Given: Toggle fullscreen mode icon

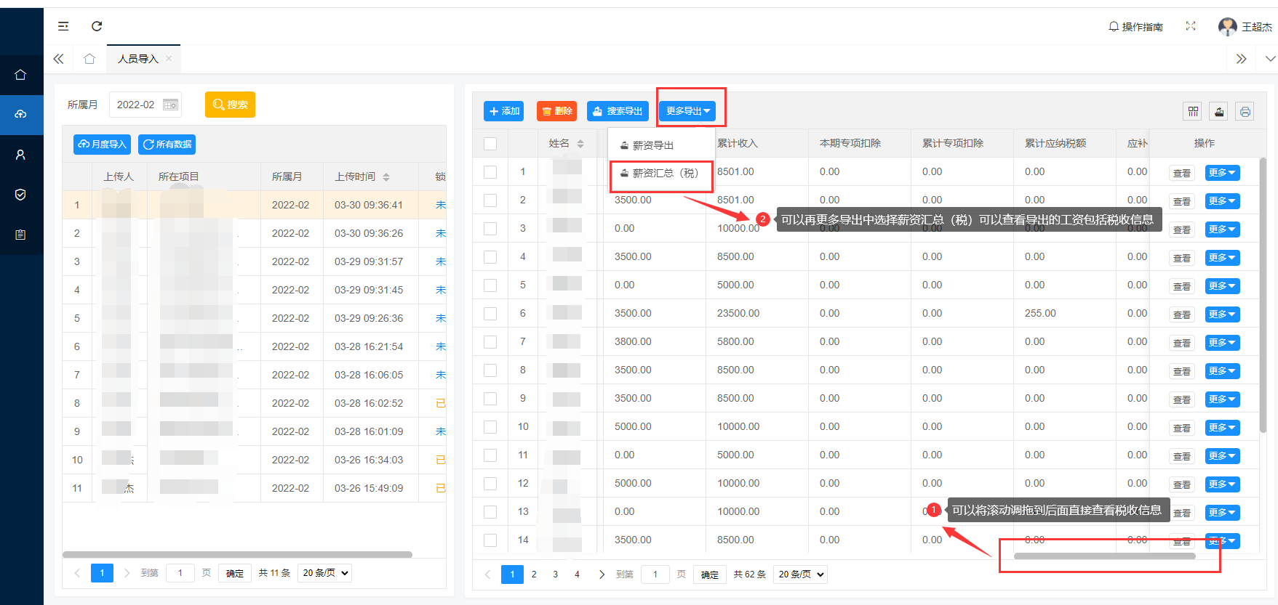Looking at the screenshot, I should (x=1191, y=26).
